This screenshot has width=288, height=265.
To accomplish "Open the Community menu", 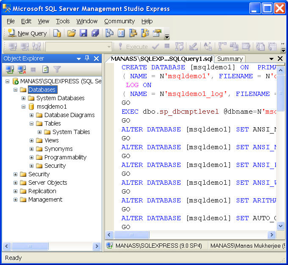I will (x=119, y=21).
